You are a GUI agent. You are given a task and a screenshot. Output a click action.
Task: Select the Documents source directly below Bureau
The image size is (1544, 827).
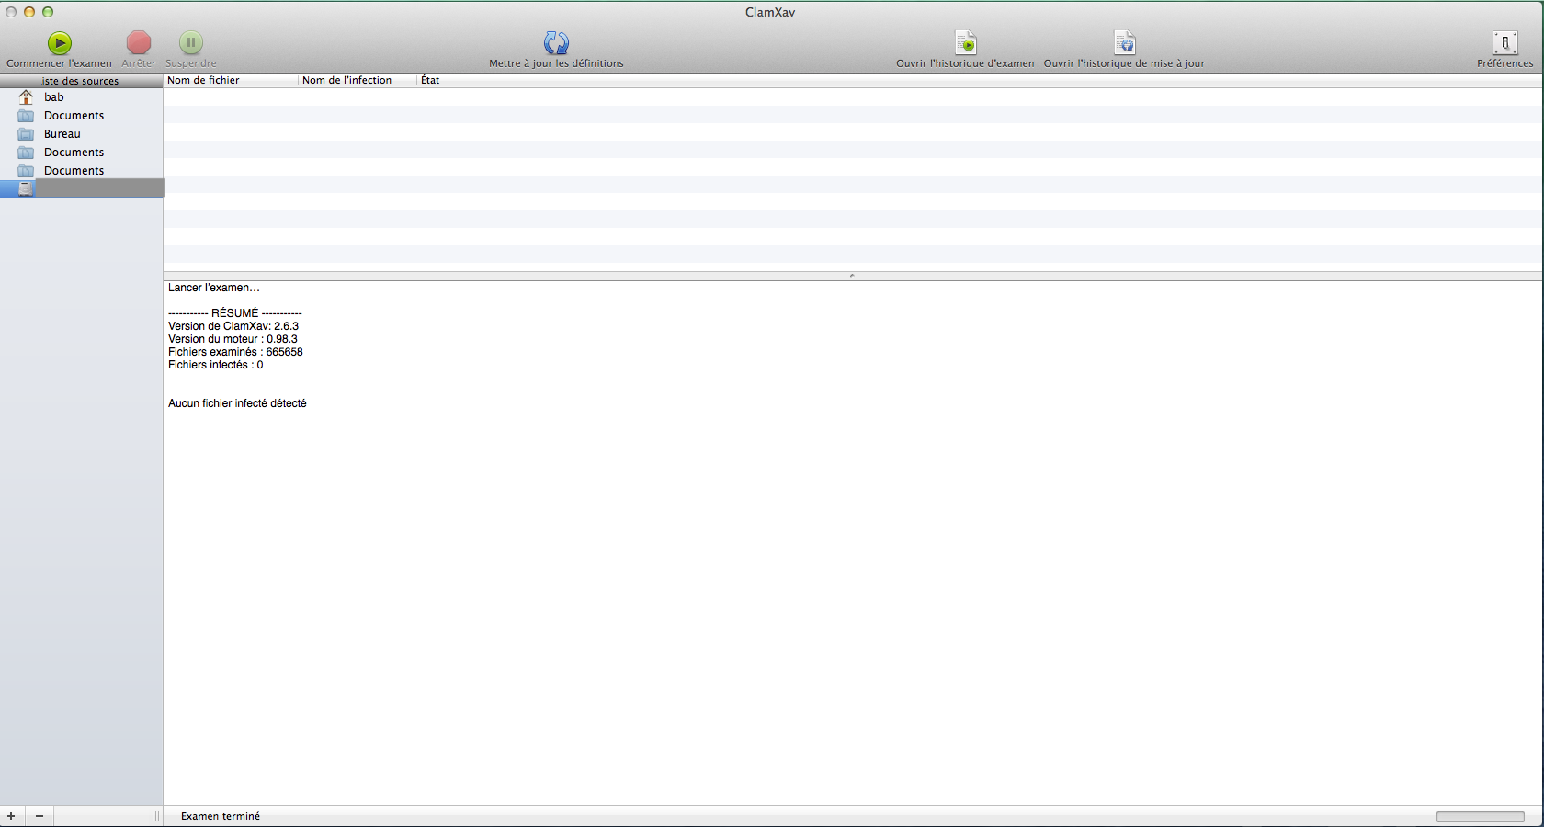pyautogui.click(x=82, y=153)
